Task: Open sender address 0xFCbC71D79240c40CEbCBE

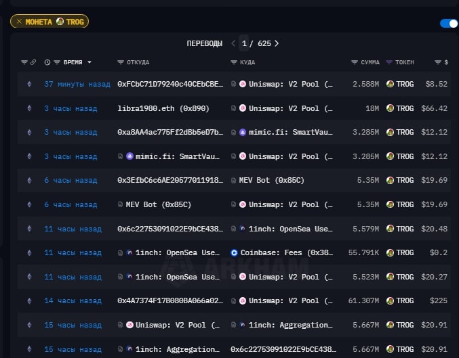Action: click(x=170, y=84)
